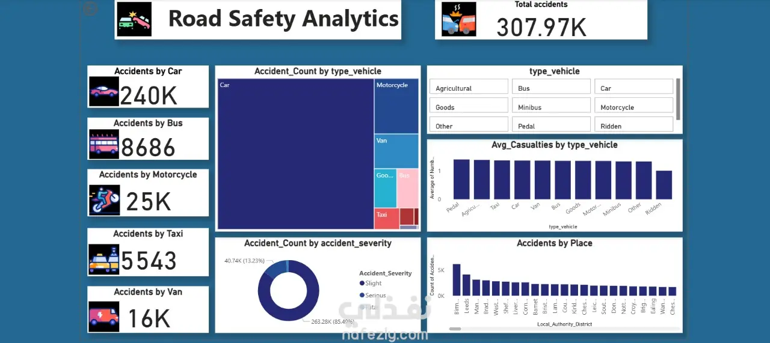Click the Ealing bar in Accidents by Place
Viewport: 770px width, 343px height.
pos(653,291)
